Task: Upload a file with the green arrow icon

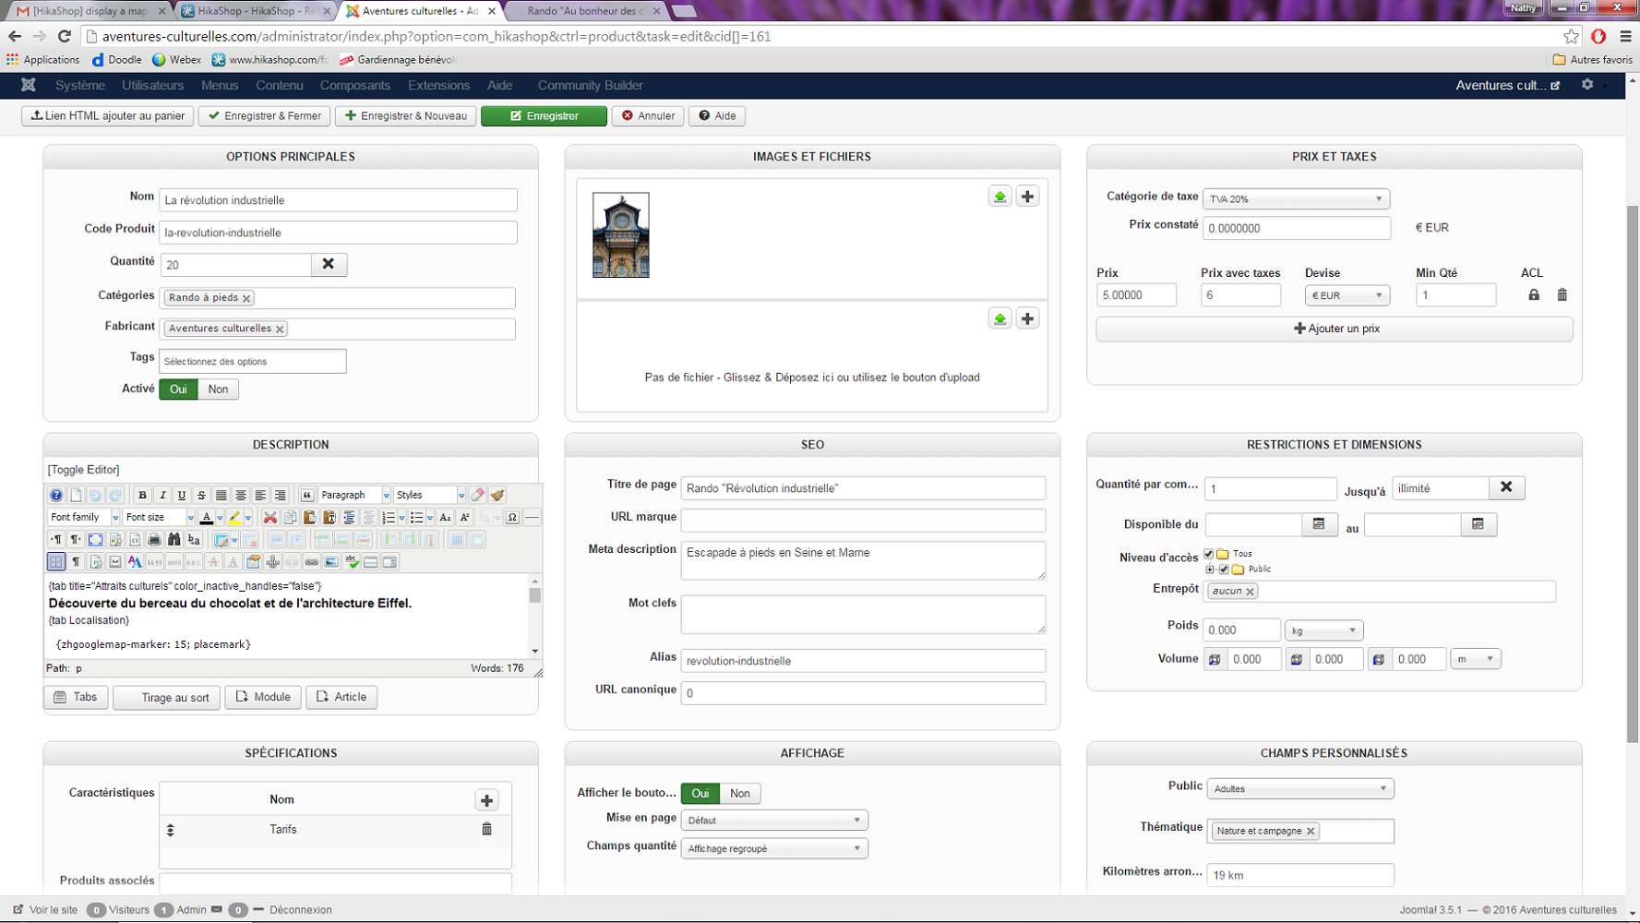Action: 1000,319
